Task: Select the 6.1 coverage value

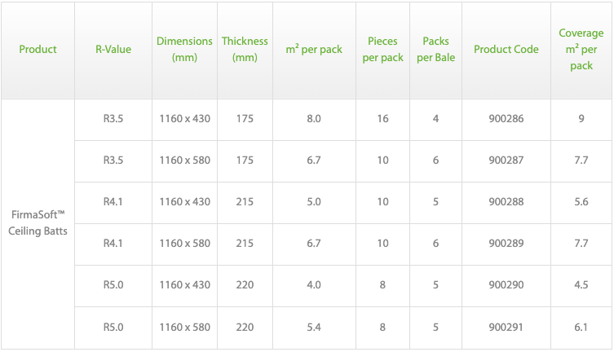Action: (581, 328)
